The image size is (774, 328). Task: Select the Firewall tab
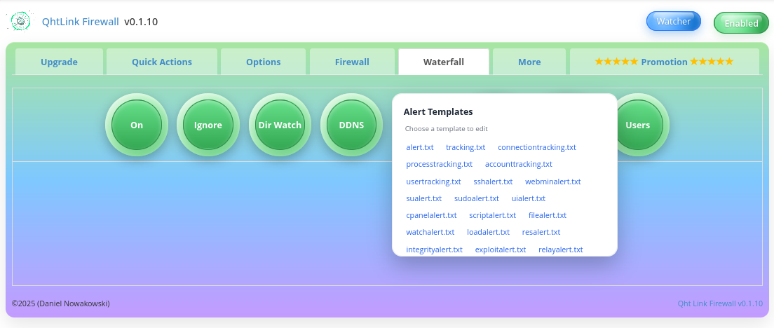click(352, 62)
